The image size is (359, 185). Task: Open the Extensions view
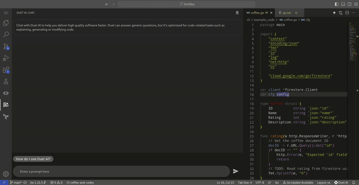pos(6,70)
